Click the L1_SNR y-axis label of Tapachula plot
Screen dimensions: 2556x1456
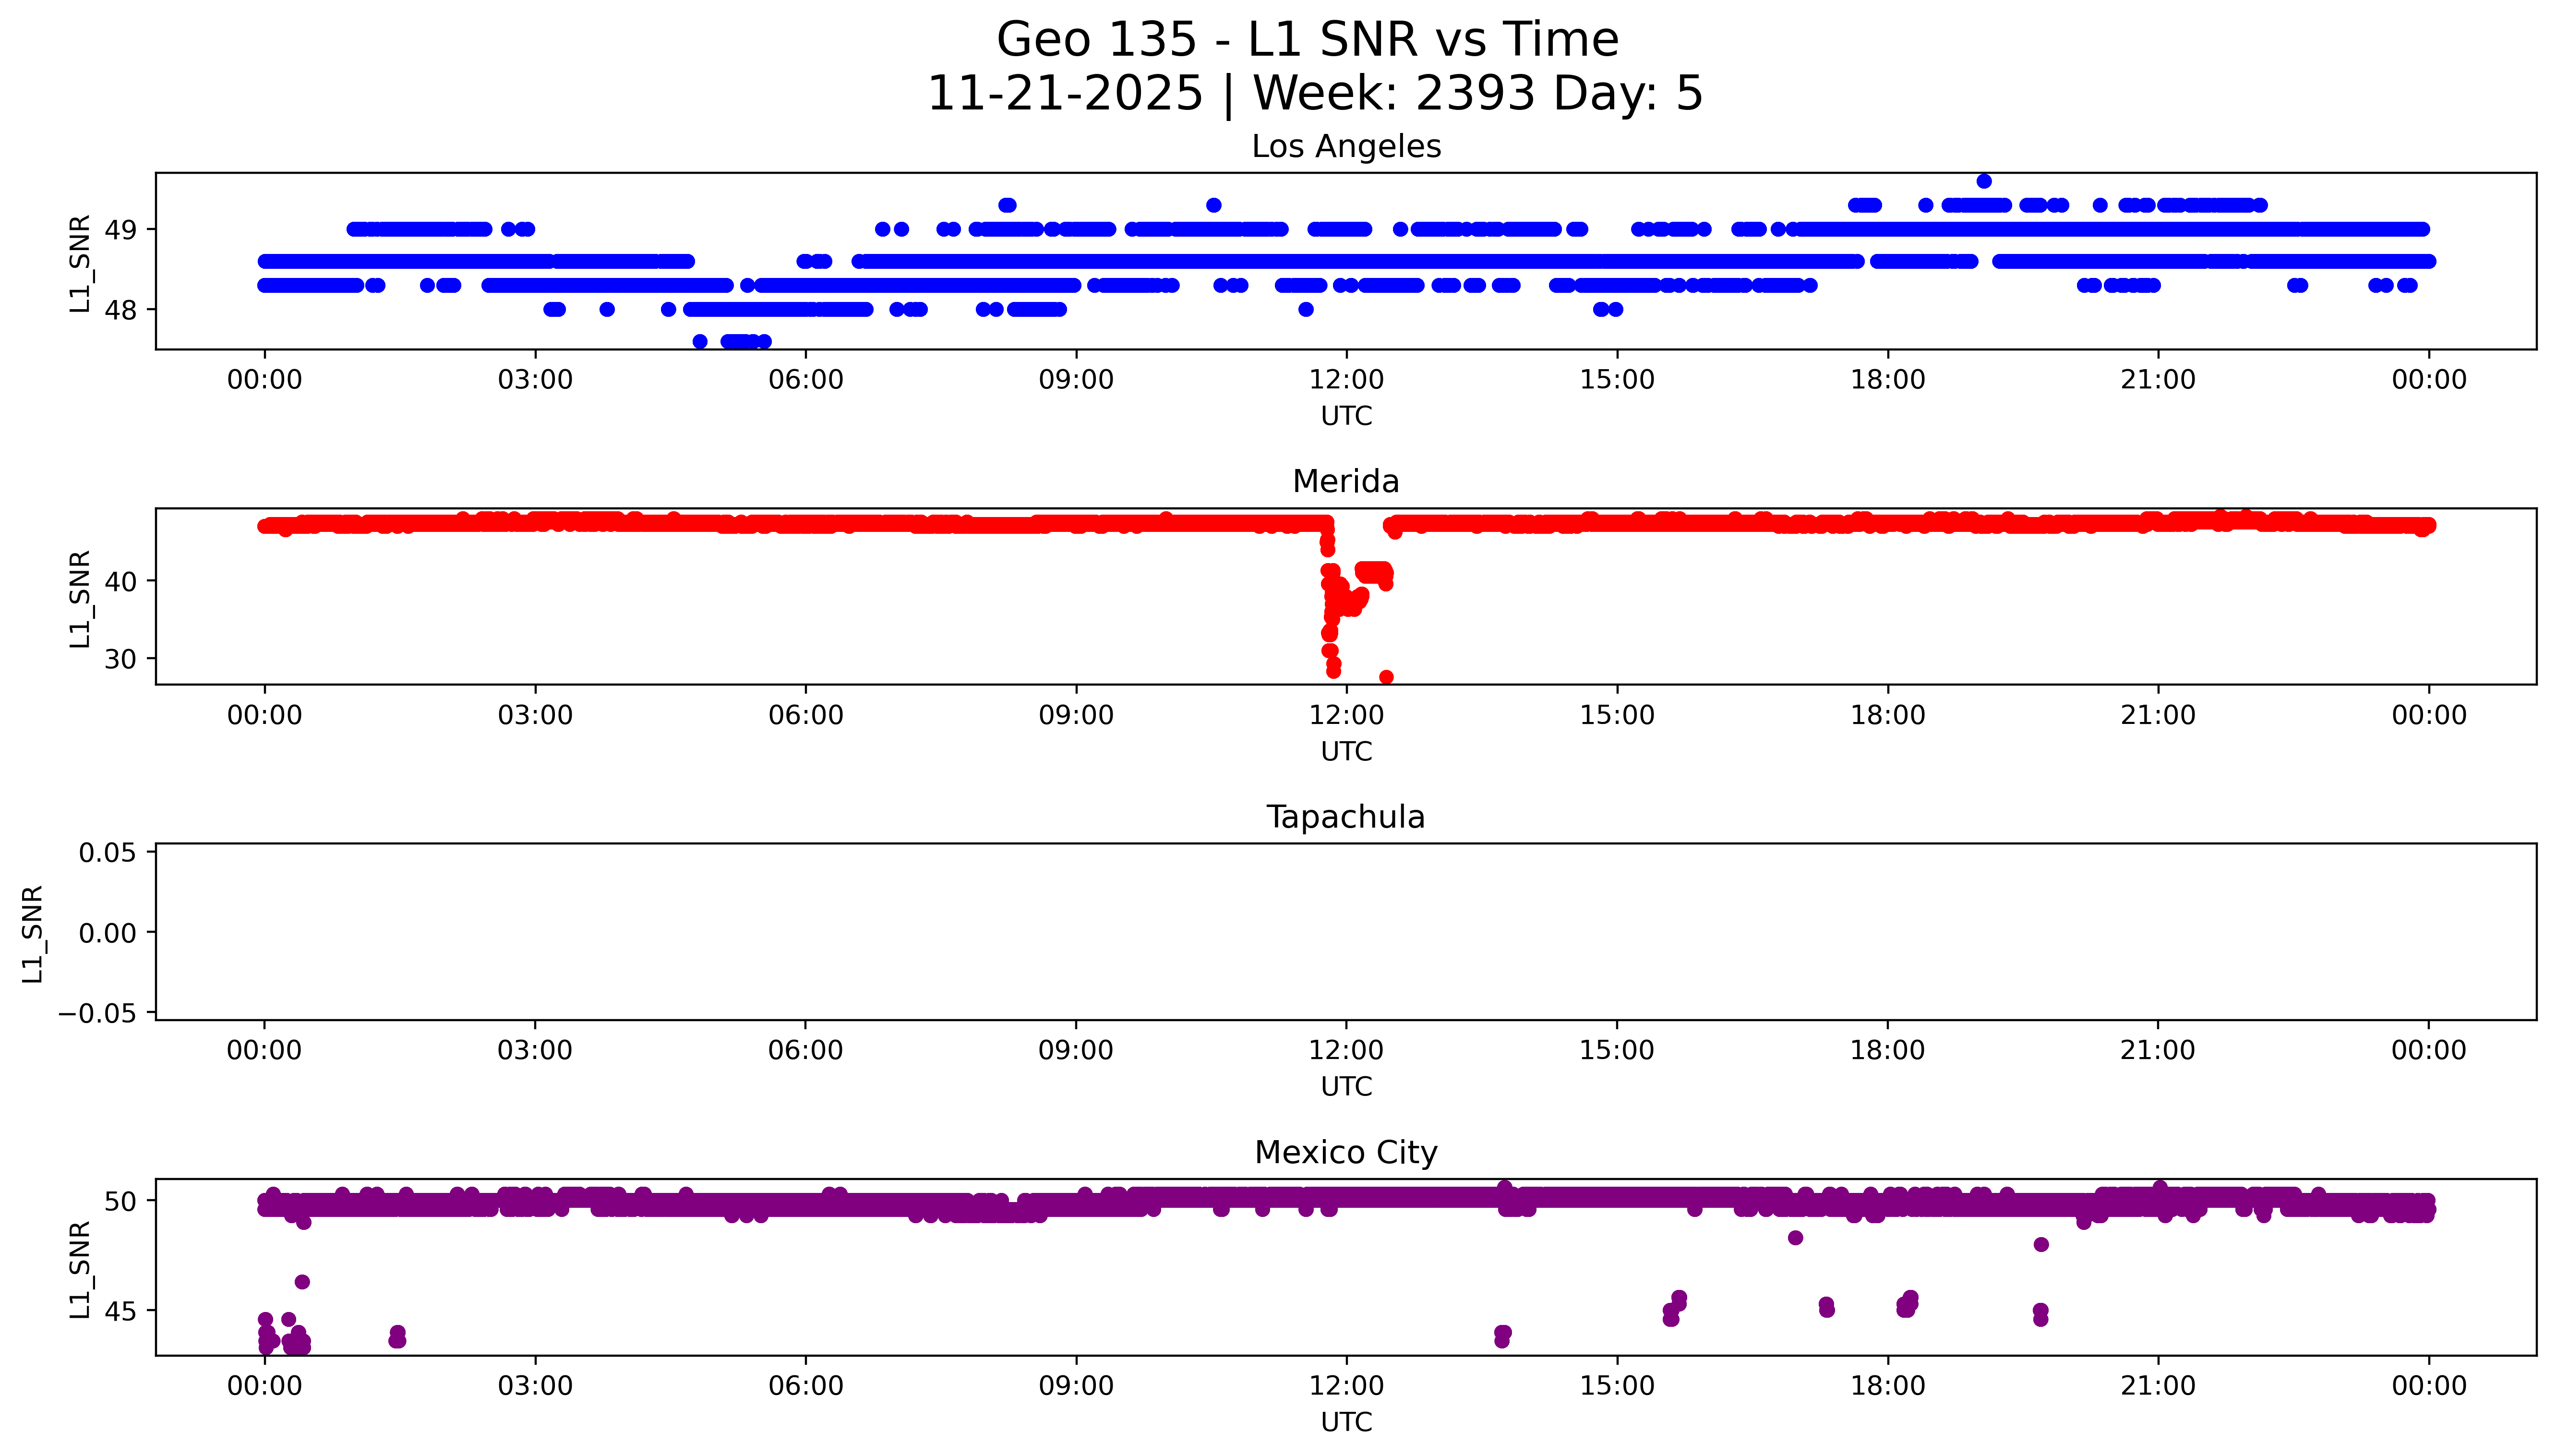coord(33,933)
